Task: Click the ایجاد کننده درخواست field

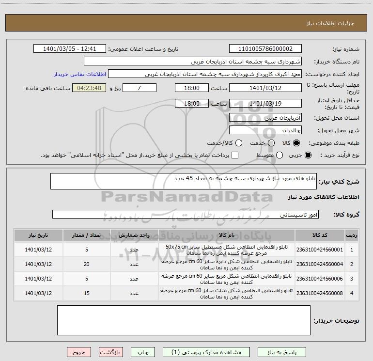Action: [x=205, y=74]
